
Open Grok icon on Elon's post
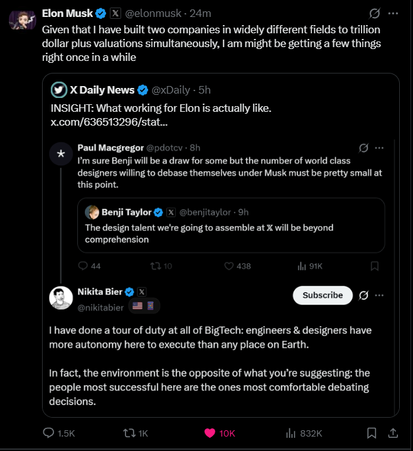(375, 13)
